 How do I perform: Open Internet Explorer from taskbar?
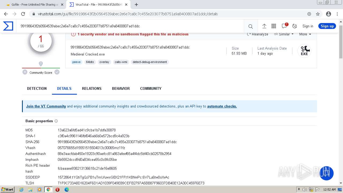[21, 190]
